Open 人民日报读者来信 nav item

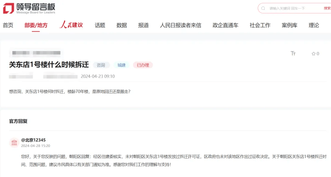[181, 25]
